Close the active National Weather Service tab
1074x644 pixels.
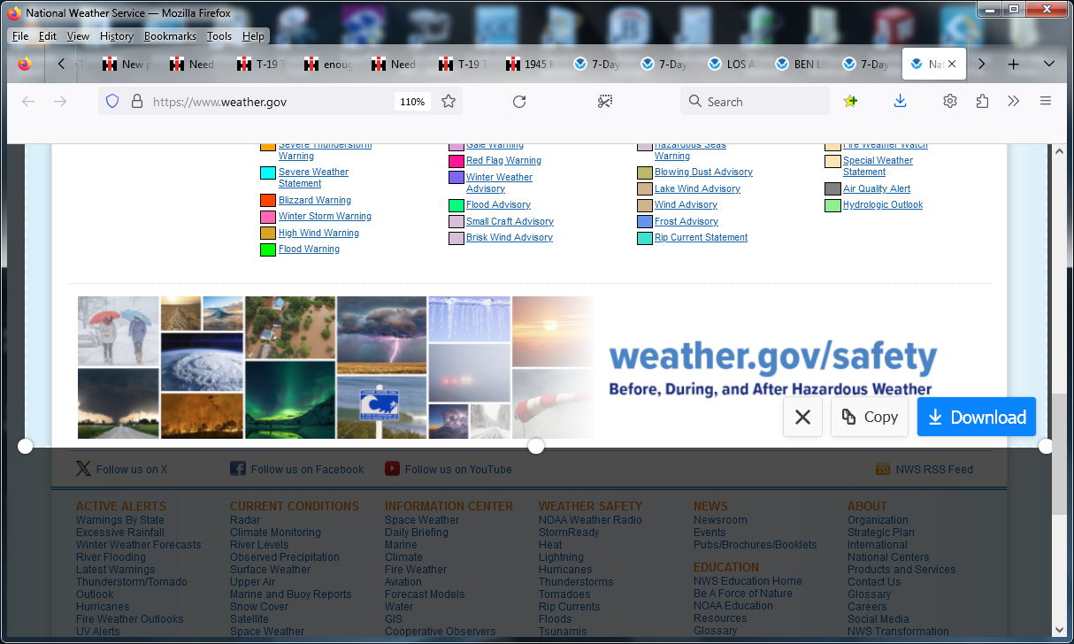coord(952,65)
